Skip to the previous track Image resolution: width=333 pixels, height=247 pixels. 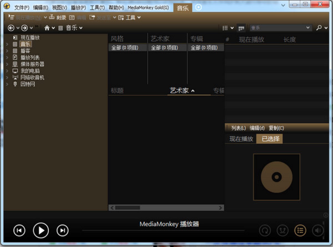[19, 230]
